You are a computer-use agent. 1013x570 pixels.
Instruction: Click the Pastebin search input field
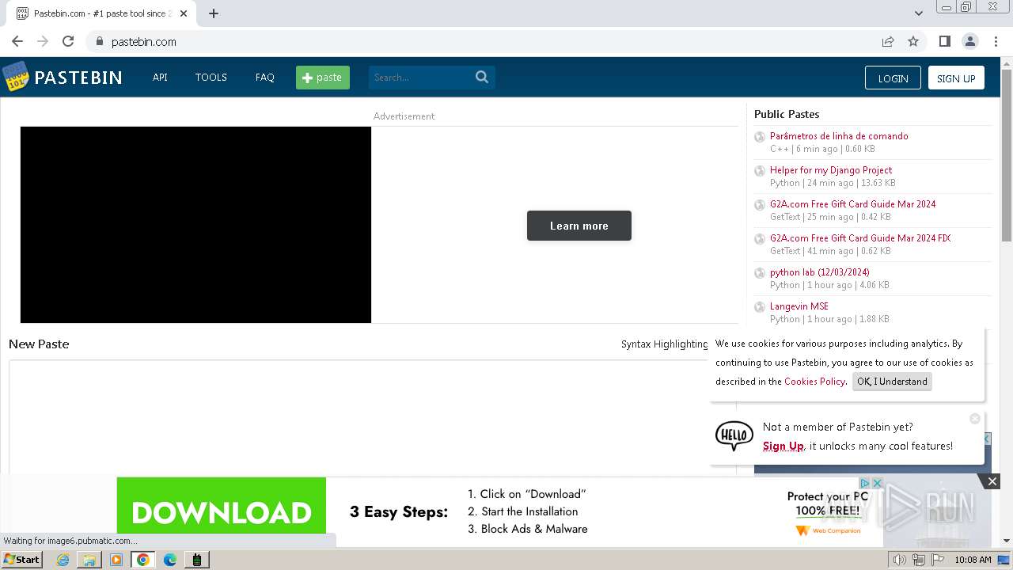(420, 77)
